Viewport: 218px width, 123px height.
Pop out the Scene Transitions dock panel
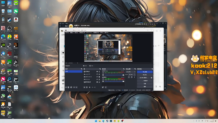[x=135, y=69]
